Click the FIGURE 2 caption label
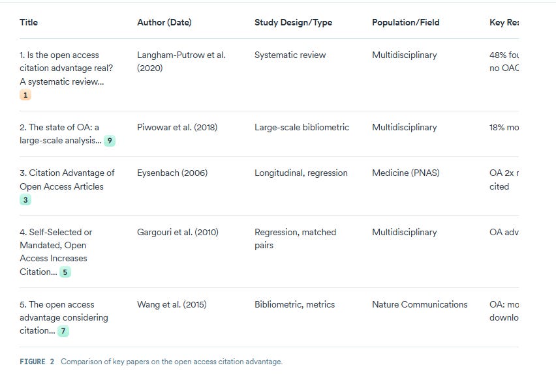 pos(37,362)
